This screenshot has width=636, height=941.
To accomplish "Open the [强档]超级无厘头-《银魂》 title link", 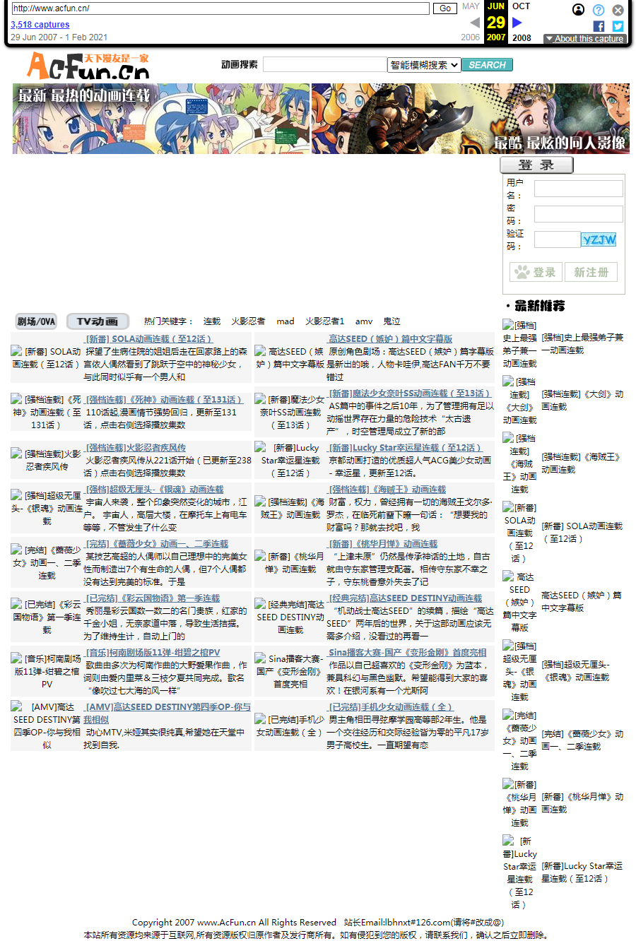I will 153,490.
